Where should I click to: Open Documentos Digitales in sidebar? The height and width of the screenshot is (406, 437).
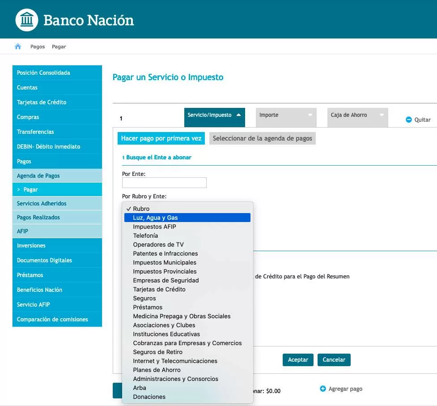pos(57,260)
